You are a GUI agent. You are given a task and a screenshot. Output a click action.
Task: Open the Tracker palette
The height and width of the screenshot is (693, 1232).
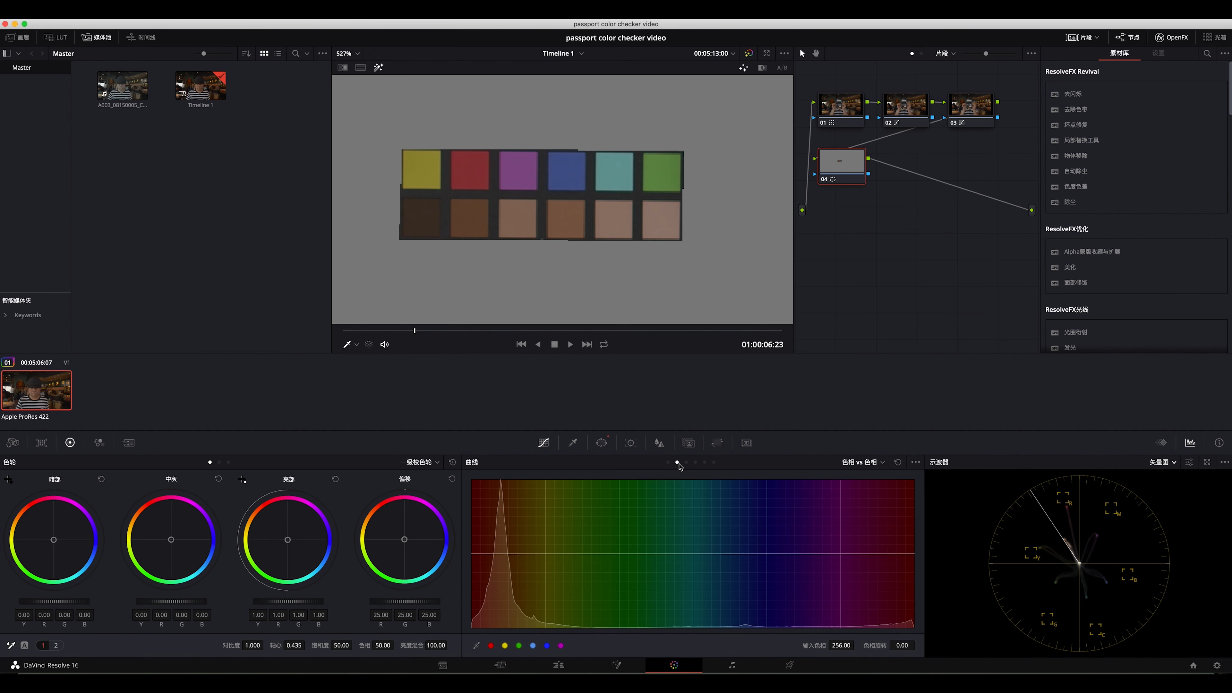click(x=630, y=443)
